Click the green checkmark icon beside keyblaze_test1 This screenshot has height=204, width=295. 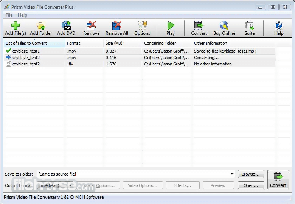[8, 51]
